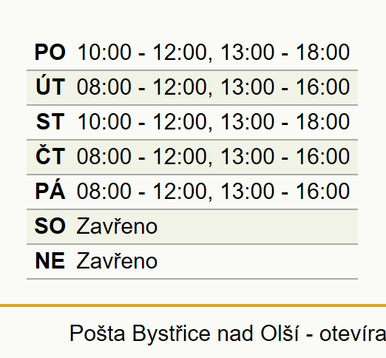This screenshot has height=358, width=386.
Task: Click the ST day label
Action: pyautogui.click(x=50, y=121)
